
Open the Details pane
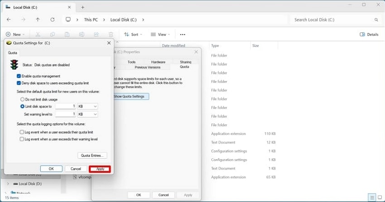coord(369,34)
